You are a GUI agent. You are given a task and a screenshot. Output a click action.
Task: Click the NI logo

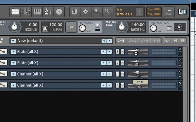pyautogui.click(x=182, y=12)
